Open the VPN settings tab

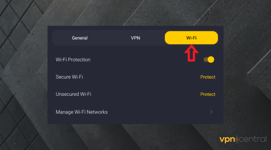pyautogui.click(x=135, y=38)
